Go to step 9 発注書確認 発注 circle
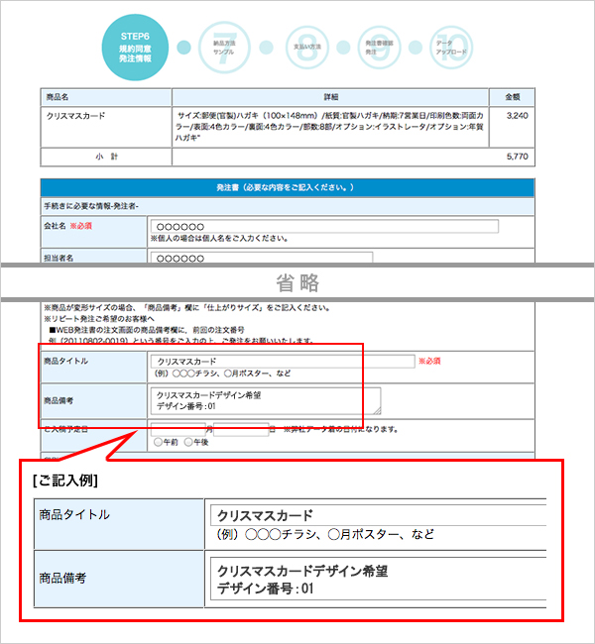 click(379, 48)
